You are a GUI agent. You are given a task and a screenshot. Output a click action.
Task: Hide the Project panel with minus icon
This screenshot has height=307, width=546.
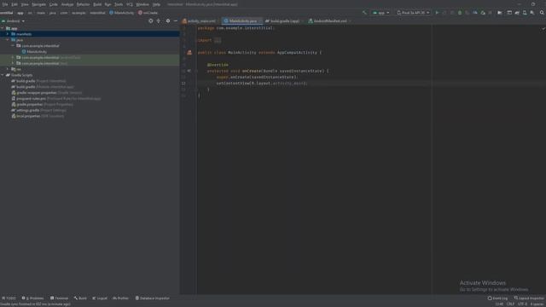pos(176,20)
